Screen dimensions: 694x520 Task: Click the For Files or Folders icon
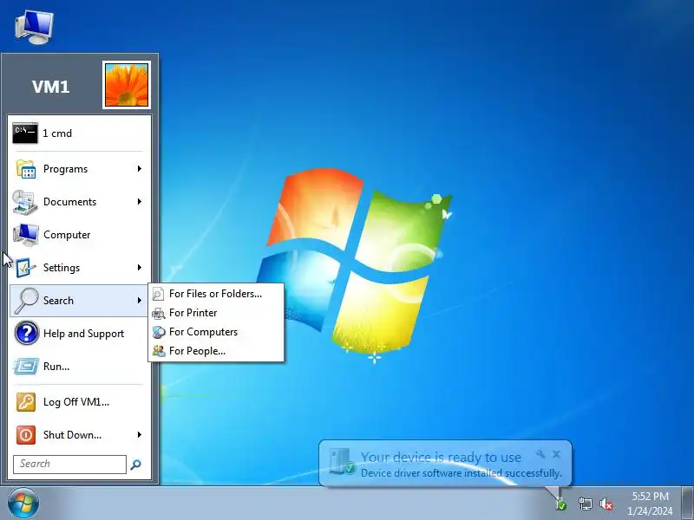point(158,294)
